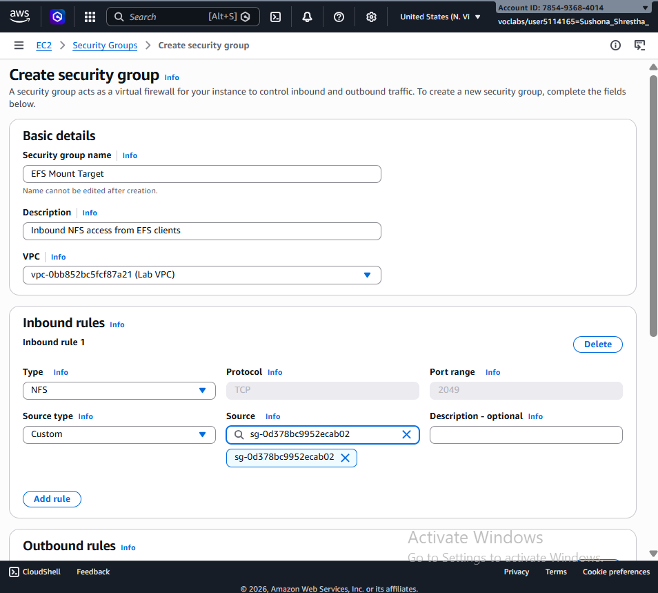
Task: Launch CloudShell from the top bar icon
Action: tap(275, 17)
